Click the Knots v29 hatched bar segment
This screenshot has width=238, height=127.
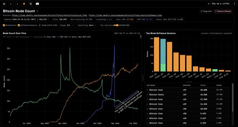[163, 51]
